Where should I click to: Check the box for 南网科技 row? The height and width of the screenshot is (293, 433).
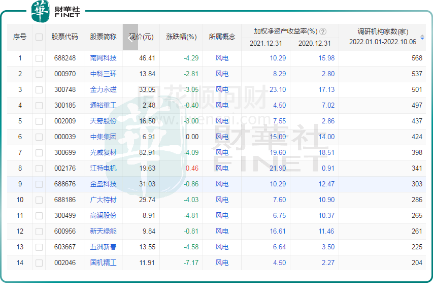point(39,58)
